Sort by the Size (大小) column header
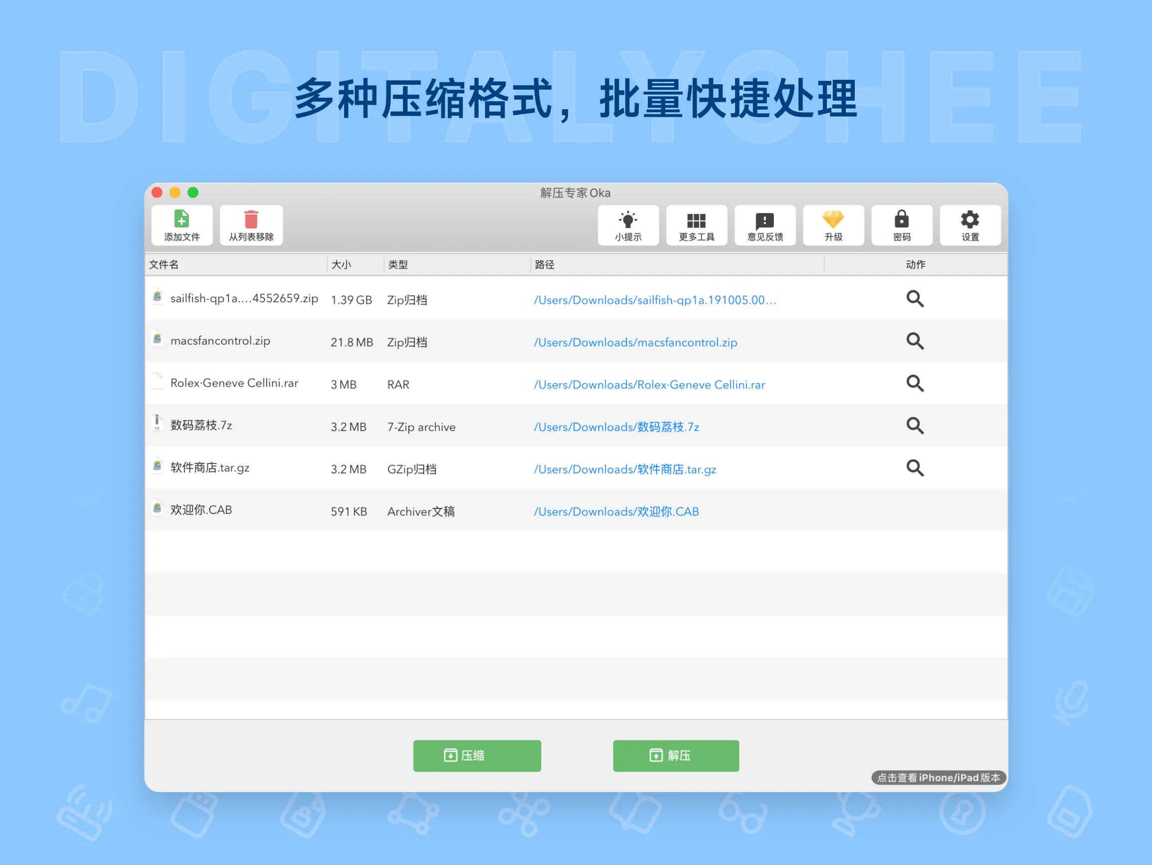The height and width of the screenshot is (865, 1152). 342,265
